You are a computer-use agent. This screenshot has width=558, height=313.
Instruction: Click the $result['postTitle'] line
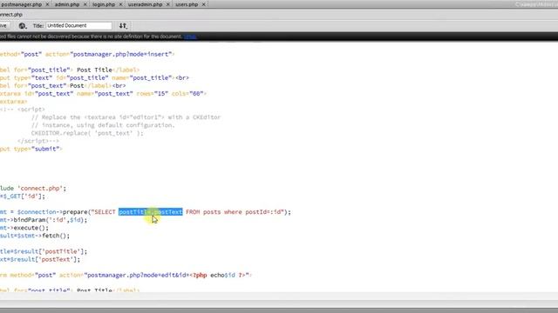click(x=44, y=251)
